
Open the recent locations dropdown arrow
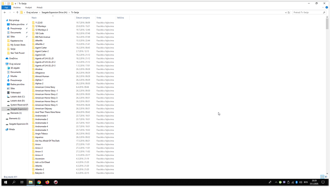[x=13, y=12]
